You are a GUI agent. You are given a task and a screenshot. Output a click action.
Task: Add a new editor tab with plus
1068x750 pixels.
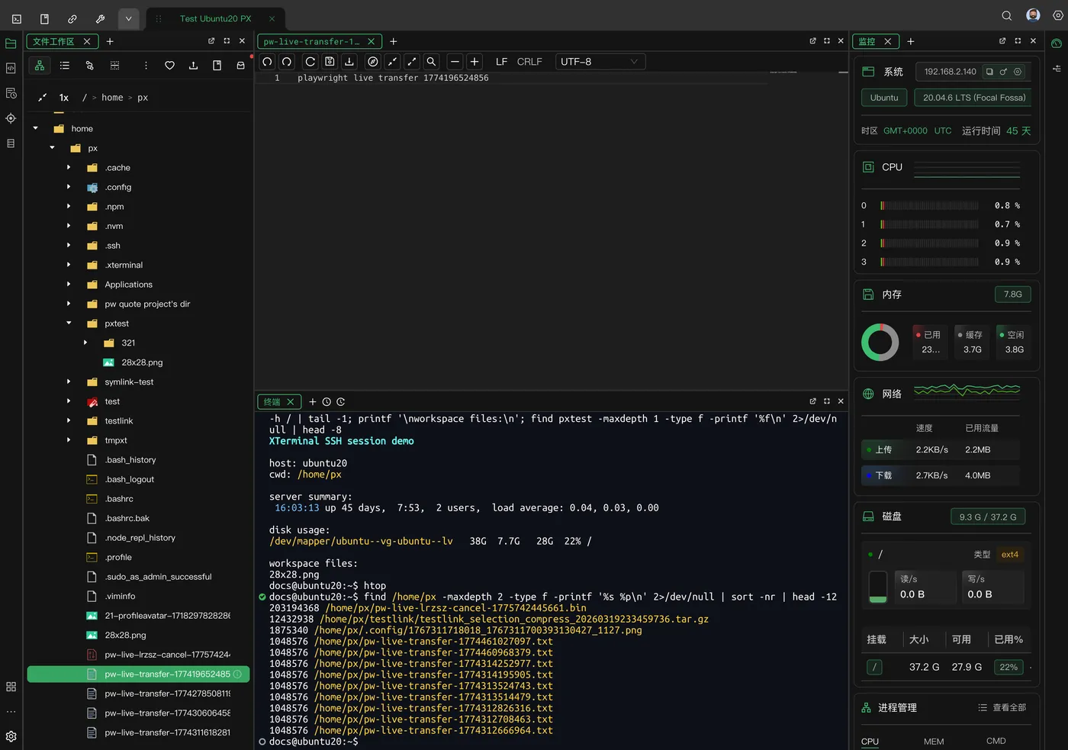point(394,41)
